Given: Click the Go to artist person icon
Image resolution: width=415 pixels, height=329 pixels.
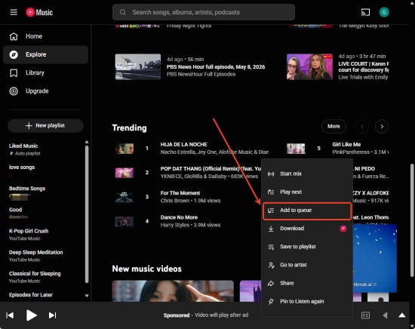Looking at the screenshot, I should [x=271, y=265].
